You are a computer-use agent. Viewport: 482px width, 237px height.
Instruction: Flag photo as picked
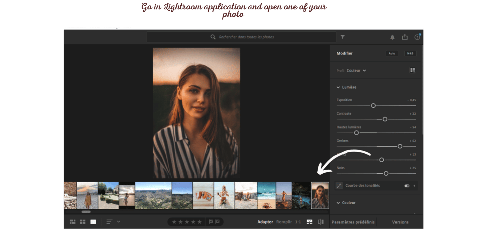point(211,222)
